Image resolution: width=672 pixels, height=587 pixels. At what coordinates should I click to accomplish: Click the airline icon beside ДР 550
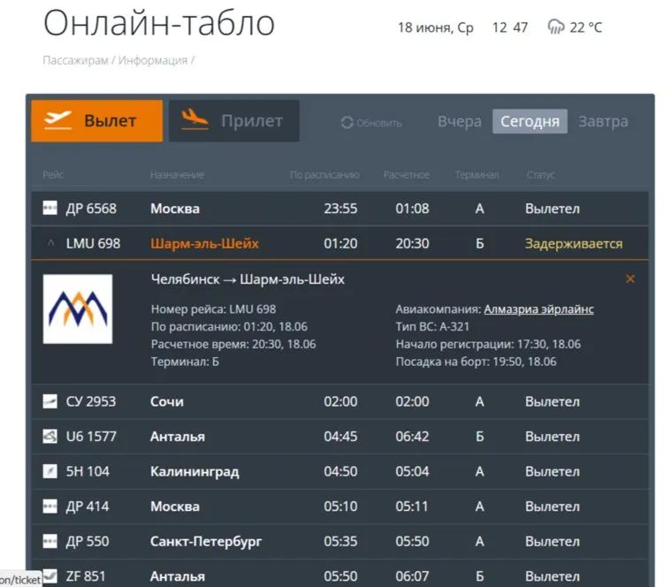tap(50, 542)
